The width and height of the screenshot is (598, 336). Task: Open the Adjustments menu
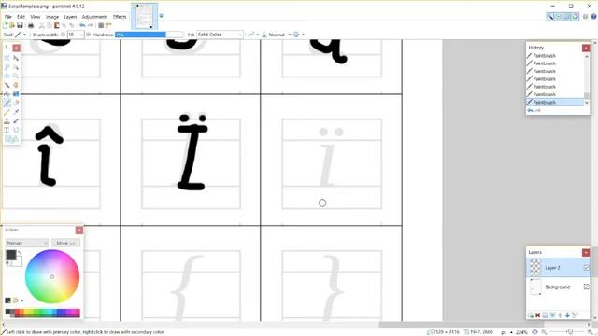[94, 17]
